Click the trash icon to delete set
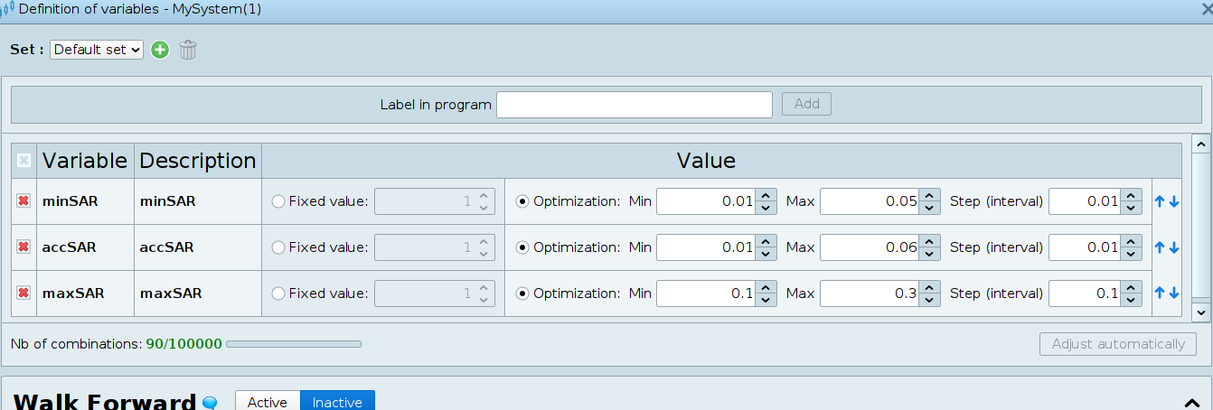This screenshot has width=1213, height=410. 187,50
